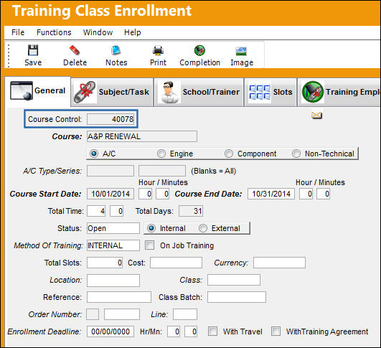The width and height of the screenshot is (381, 348).
Task: Select the Engine radio button
Action: coord(161,154)
